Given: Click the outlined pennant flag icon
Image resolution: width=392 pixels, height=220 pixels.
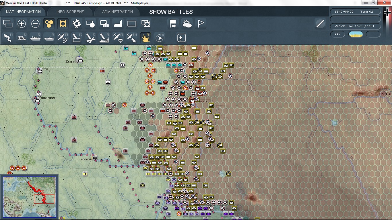Looking at the screenshot, I should [201, 23].
